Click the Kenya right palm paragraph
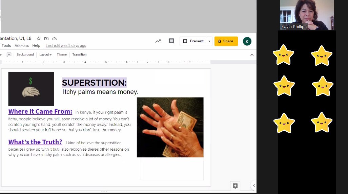 [69, 121]
